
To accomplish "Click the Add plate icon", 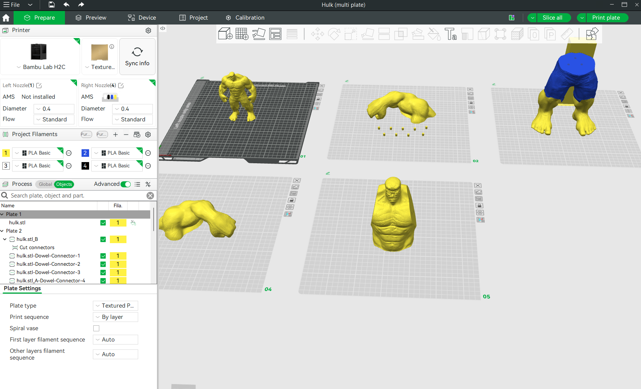I will click(242, 34).
